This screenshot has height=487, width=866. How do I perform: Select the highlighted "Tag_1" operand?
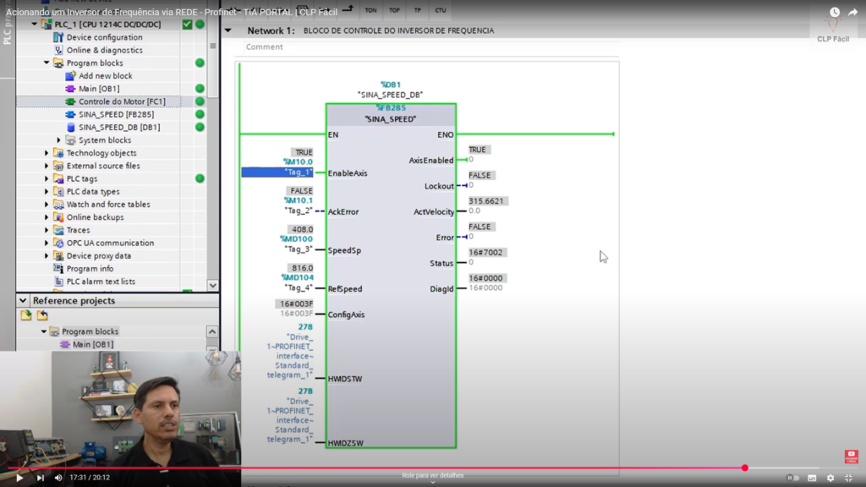(x=277, y=172)
